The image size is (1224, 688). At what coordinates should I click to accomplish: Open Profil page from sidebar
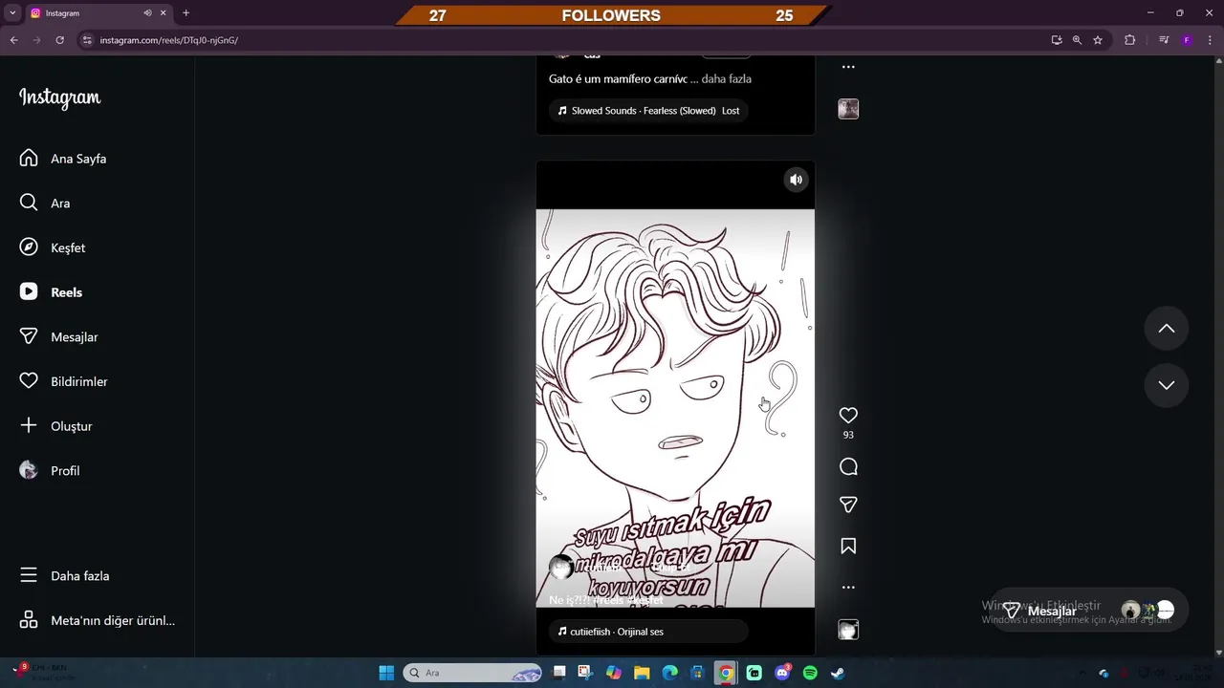[x=50, y=470]
